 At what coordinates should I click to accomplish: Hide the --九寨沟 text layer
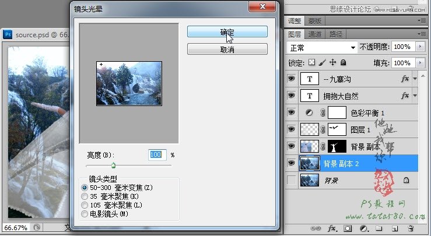[291, 79]
